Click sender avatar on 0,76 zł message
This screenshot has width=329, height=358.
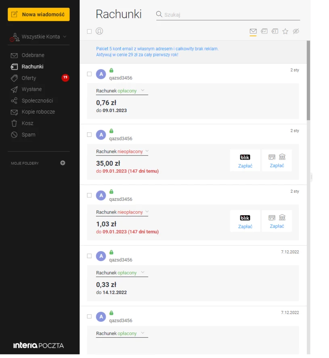point(101,74)
